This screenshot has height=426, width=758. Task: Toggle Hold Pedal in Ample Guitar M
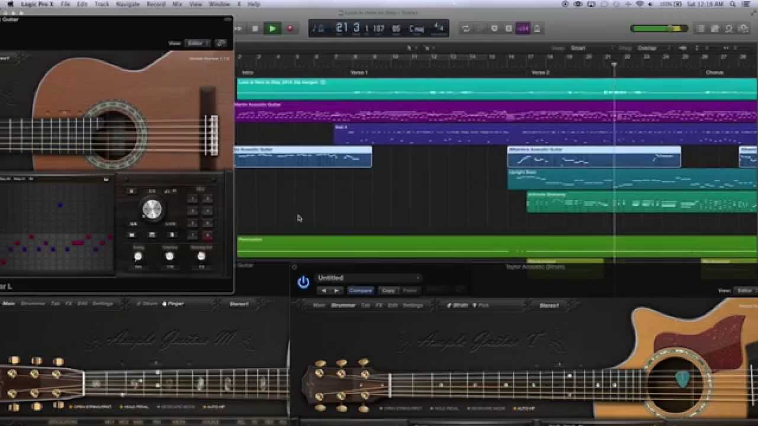click(x=136, y=407)
